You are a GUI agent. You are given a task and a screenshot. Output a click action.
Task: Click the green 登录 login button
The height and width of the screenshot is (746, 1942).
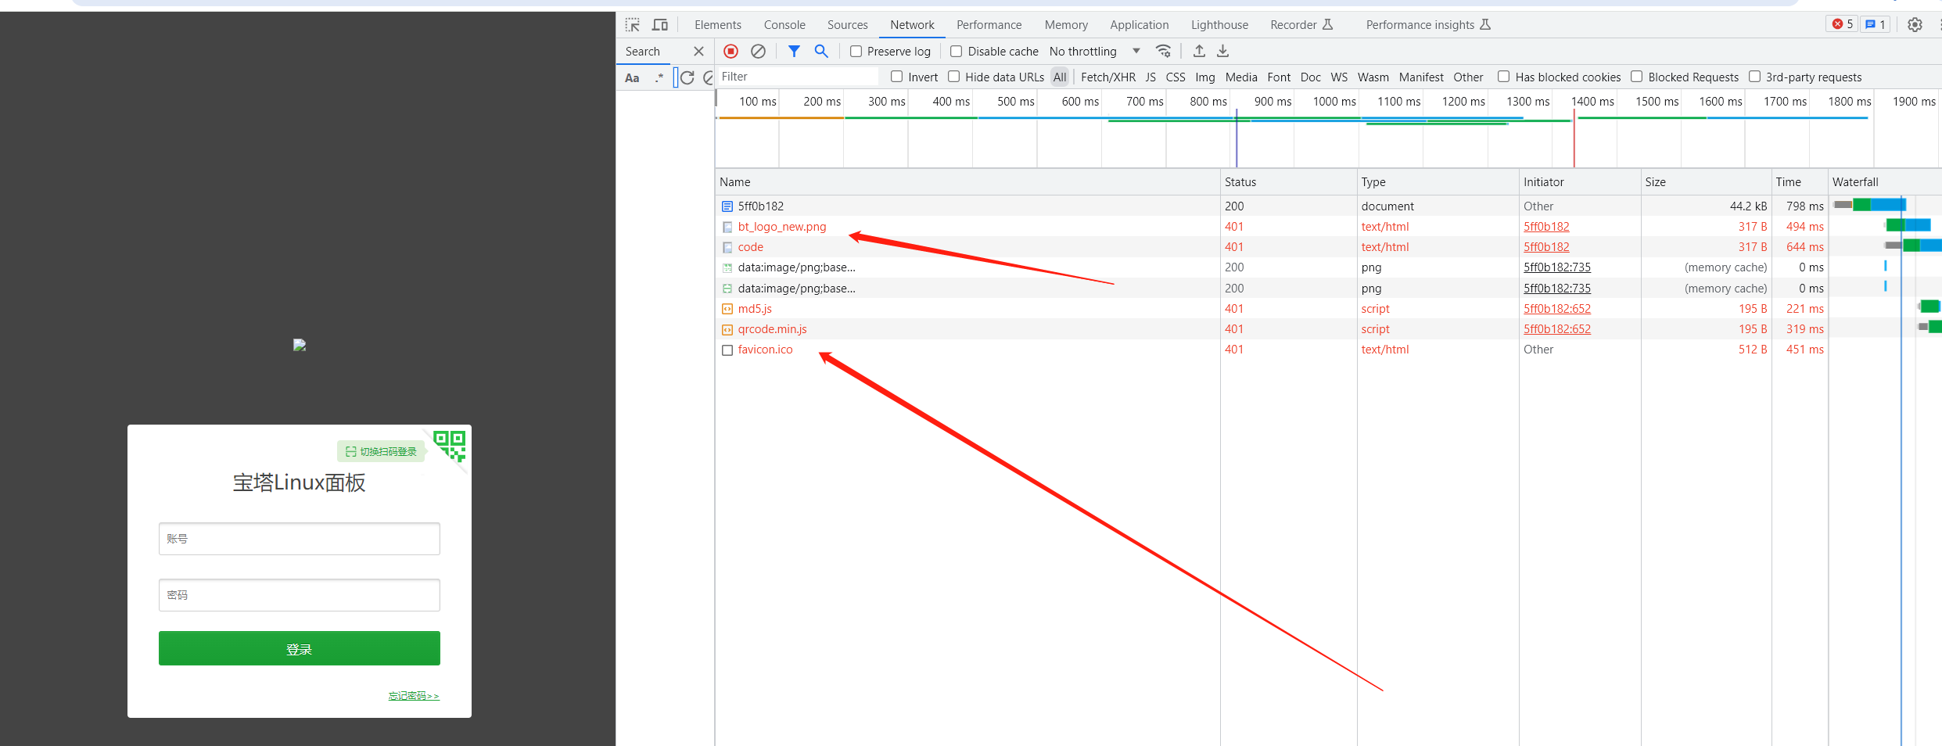tap(300, 648)
